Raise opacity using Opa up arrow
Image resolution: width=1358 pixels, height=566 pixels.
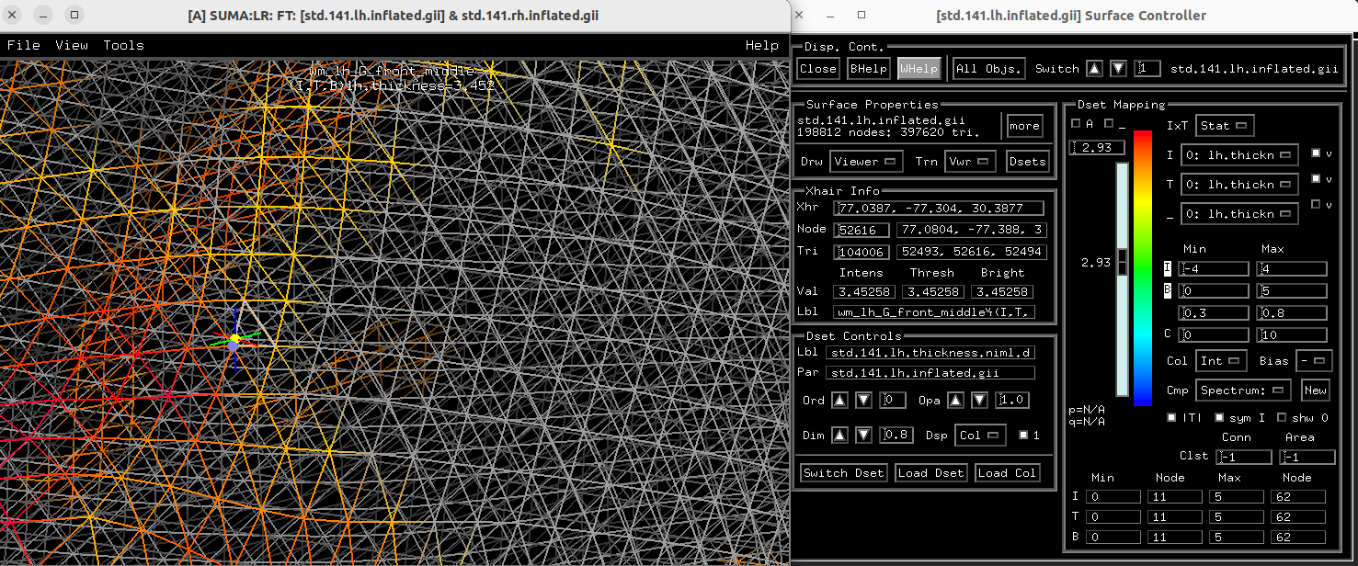point(956,401)
